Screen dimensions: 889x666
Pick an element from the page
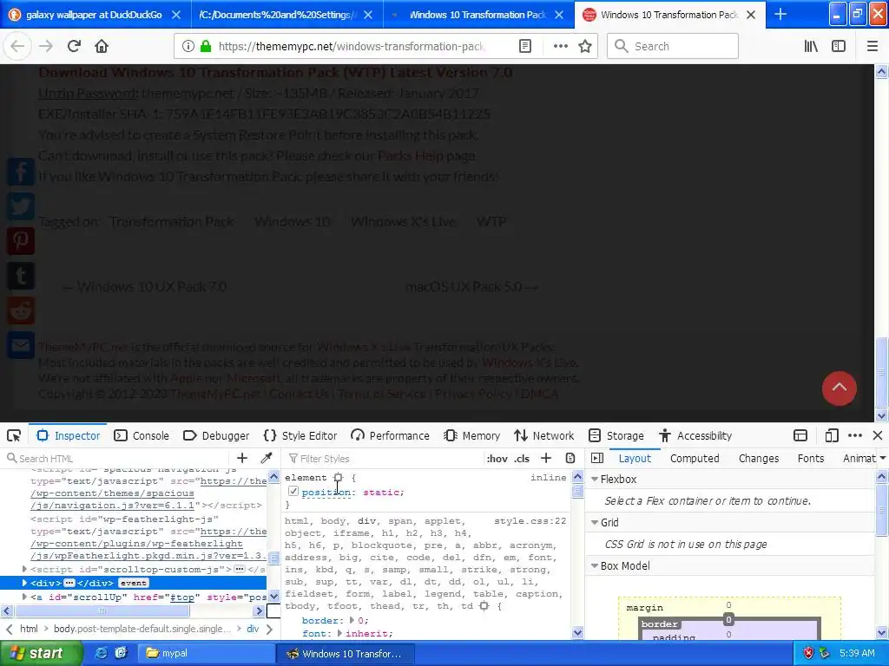[14, 435]
